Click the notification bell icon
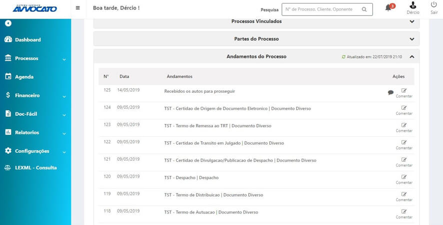 click(x=388, y=8)
